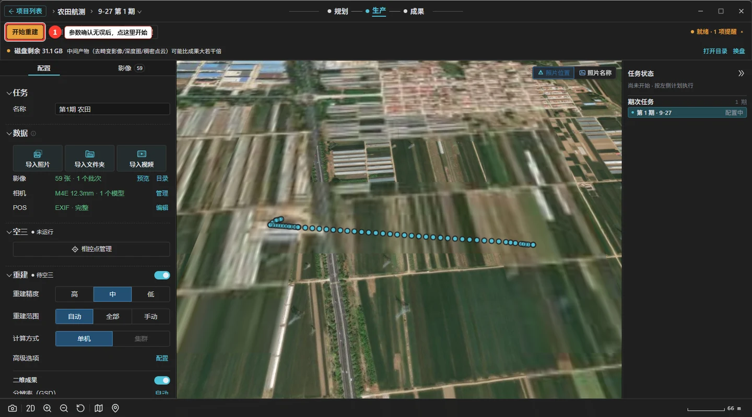
Task: Switch to the 配置 tab
Action: tap(44, 68)
